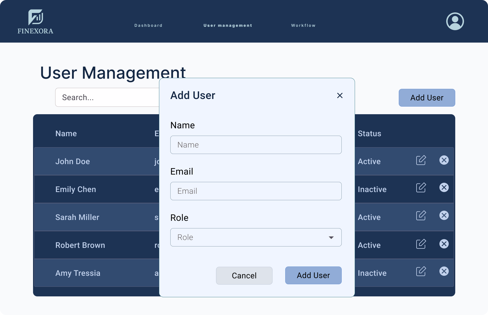The width and height of the screenshot is (488, 315).
Task: Delete the Emily Chen user entry
Action: [444, 187]
